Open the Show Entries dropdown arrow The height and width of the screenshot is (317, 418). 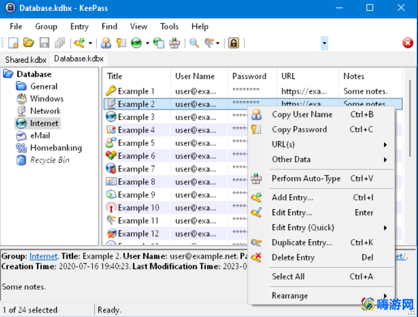click(218, 43)
